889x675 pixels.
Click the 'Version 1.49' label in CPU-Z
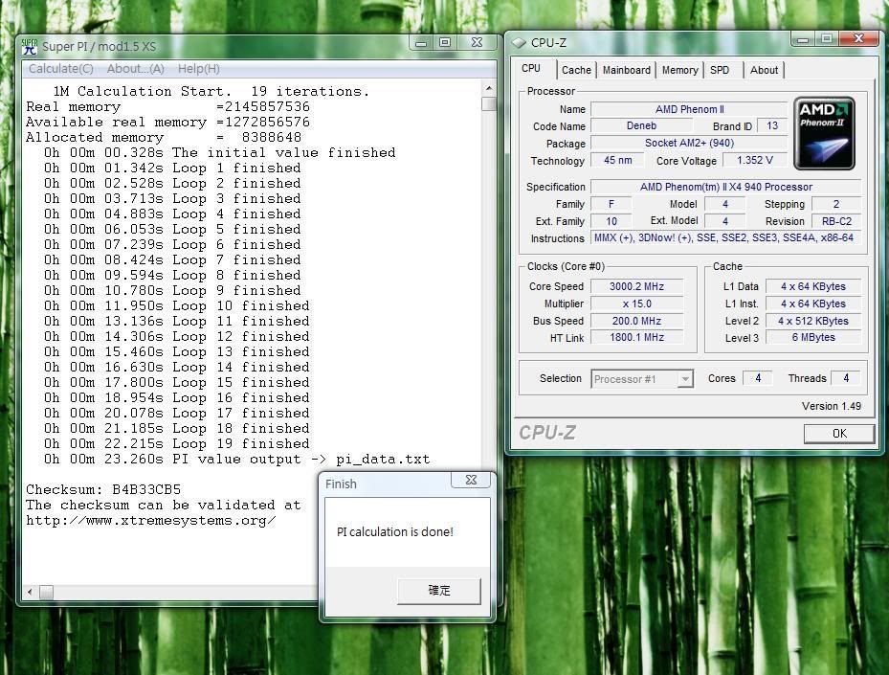click(832, 406)
